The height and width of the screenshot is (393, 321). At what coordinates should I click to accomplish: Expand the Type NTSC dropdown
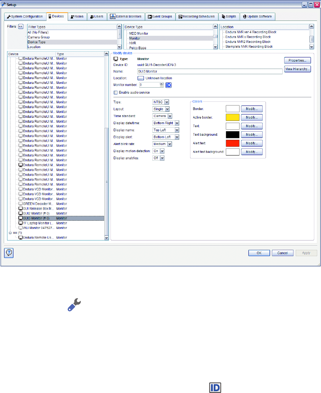tap(167, 102)
